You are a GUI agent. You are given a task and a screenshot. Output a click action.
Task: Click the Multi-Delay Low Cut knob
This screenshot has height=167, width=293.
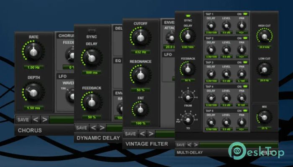pos(264,68)
